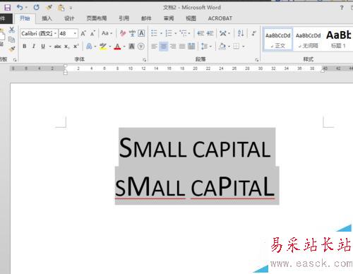Sort the selected text A to Z

(241, 33)
